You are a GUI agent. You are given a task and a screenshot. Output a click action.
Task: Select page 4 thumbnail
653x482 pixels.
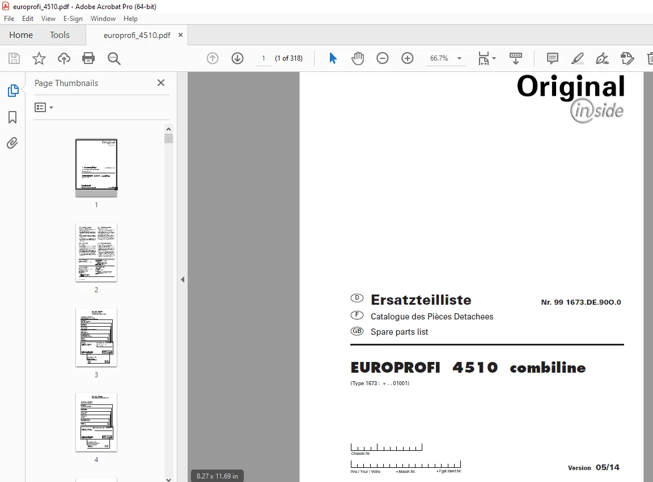[96, 423]
